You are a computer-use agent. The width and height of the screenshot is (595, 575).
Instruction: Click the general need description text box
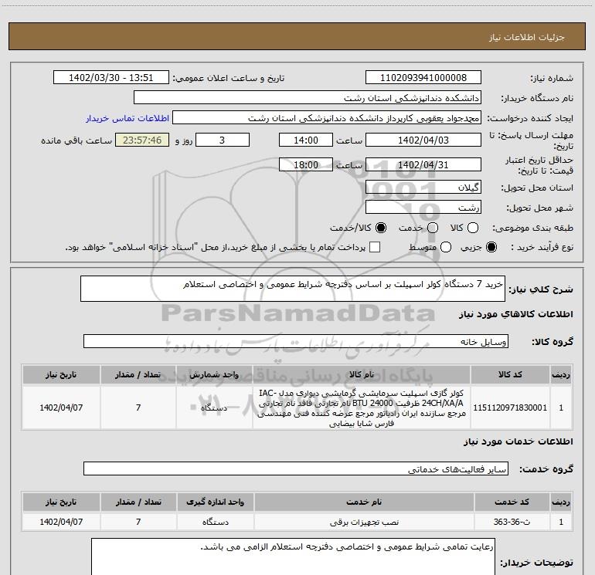pyautogui.click(x=293, y=289)
